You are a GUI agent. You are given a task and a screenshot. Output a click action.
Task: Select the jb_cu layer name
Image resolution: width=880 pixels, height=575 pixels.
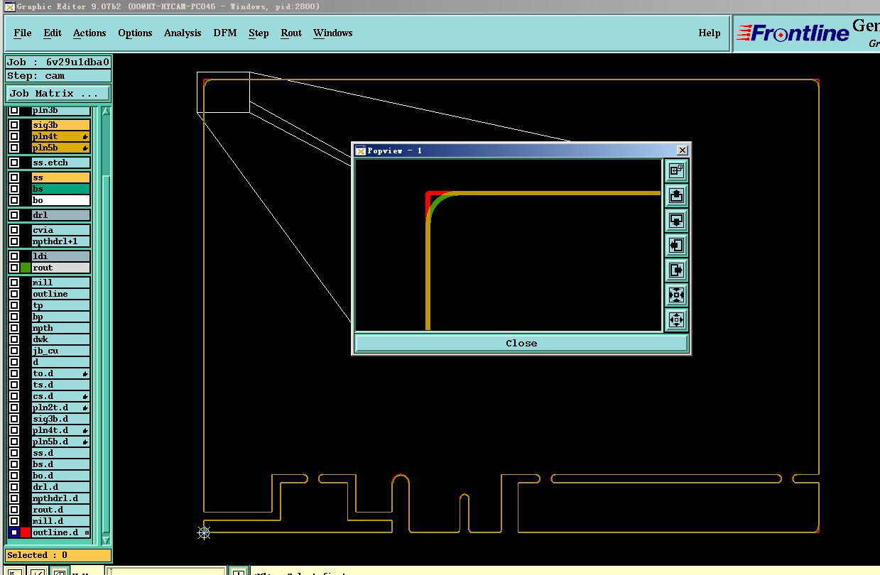click(61, 351)
